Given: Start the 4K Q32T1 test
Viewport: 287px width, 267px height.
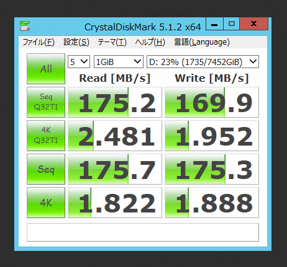Looking at the screenshot, I should 46,136.
